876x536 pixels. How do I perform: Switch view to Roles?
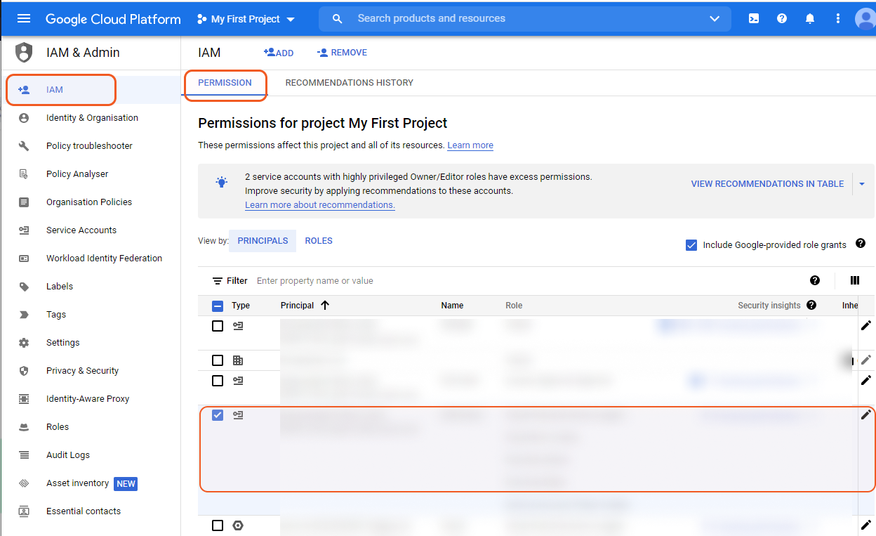point(319,241)
